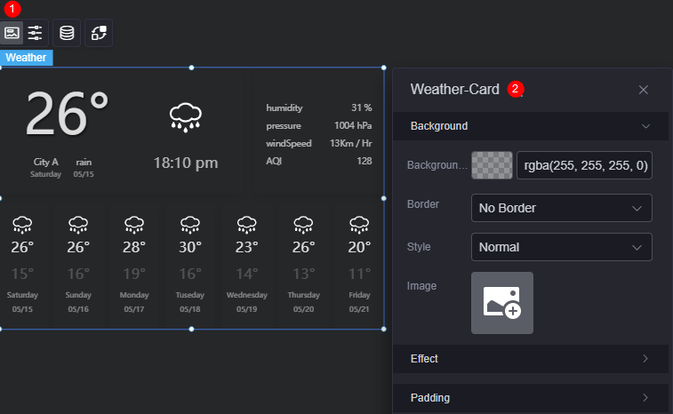Click the 1004 hPa pressure value
Screen dimensions: 673x414
[x=353, y=125]
